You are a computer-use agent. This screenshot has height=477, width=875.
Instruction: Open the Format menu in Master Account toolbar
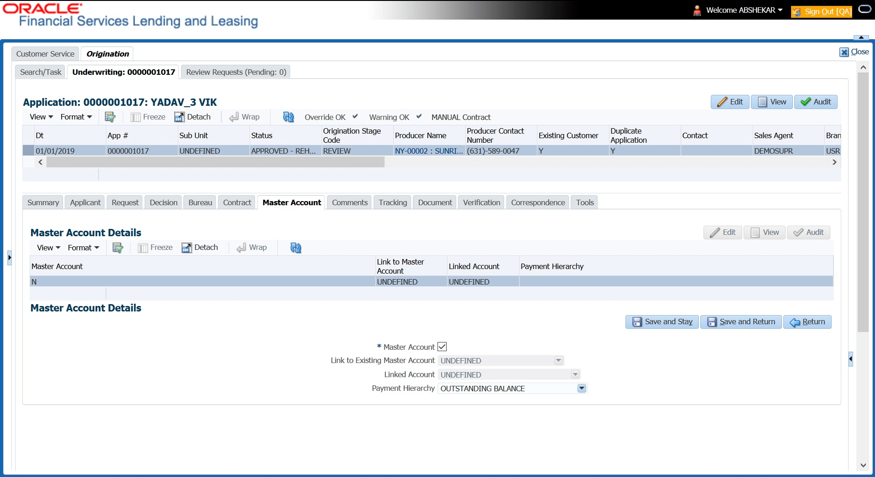click(83, 248)
